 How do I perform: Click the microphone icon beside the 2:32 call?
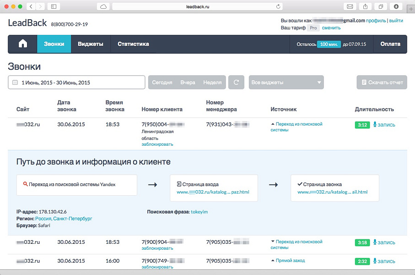(x=376, y=260)
